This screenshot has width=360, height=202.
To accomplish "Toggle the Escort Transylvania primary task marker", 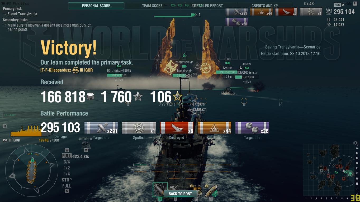I will pyautogui.click(x=5, y=14).
